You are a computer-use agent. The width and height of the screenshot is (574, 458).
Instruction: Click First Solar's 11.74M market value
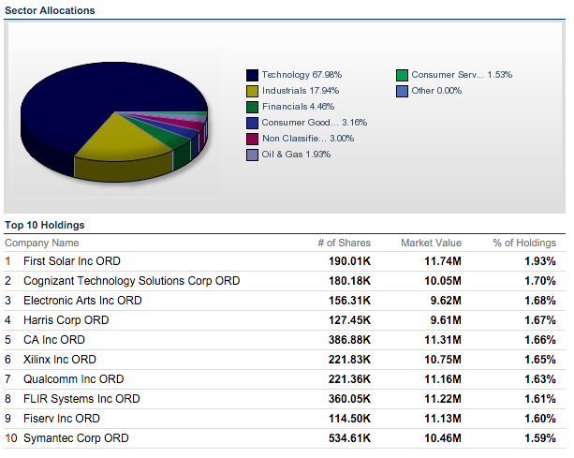443,261
